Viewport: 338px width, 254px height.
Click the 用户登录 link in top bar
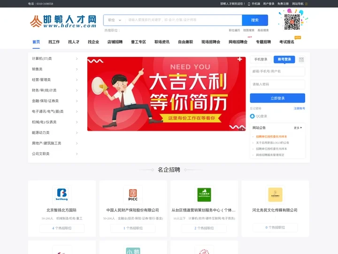click(x=269, y=4)
